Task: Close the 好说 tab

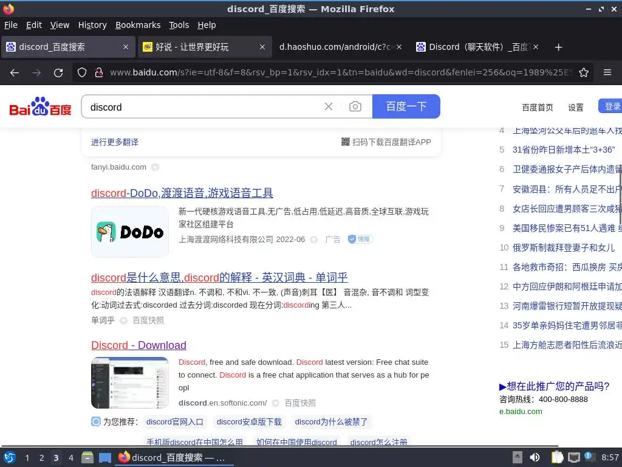Action: click(262, 47)
